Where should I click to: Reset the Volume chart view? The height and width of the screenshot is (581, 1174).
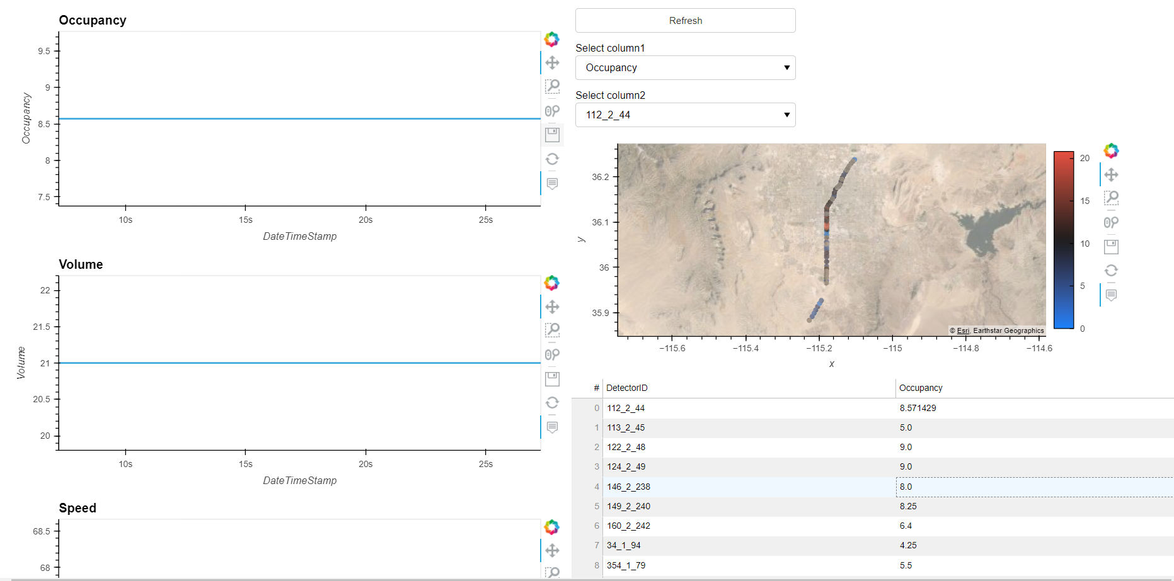(x=553, y=403)
